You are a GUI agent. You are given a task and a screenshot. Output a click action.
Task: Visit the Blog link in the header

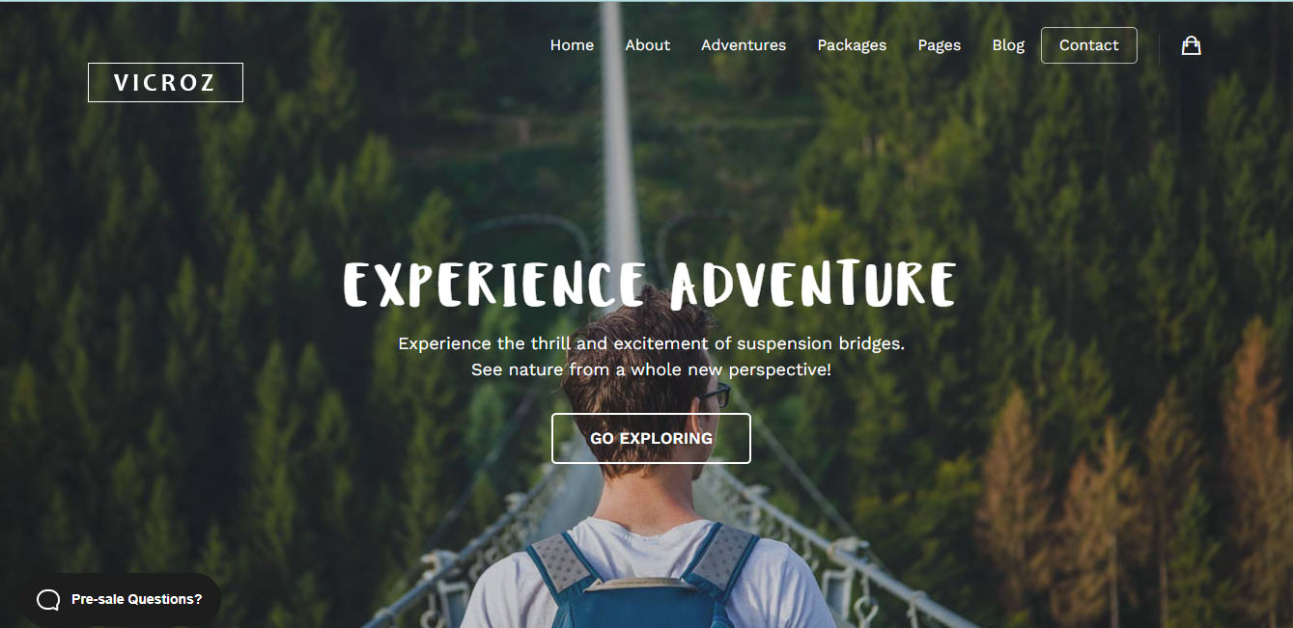[1008, 45]
